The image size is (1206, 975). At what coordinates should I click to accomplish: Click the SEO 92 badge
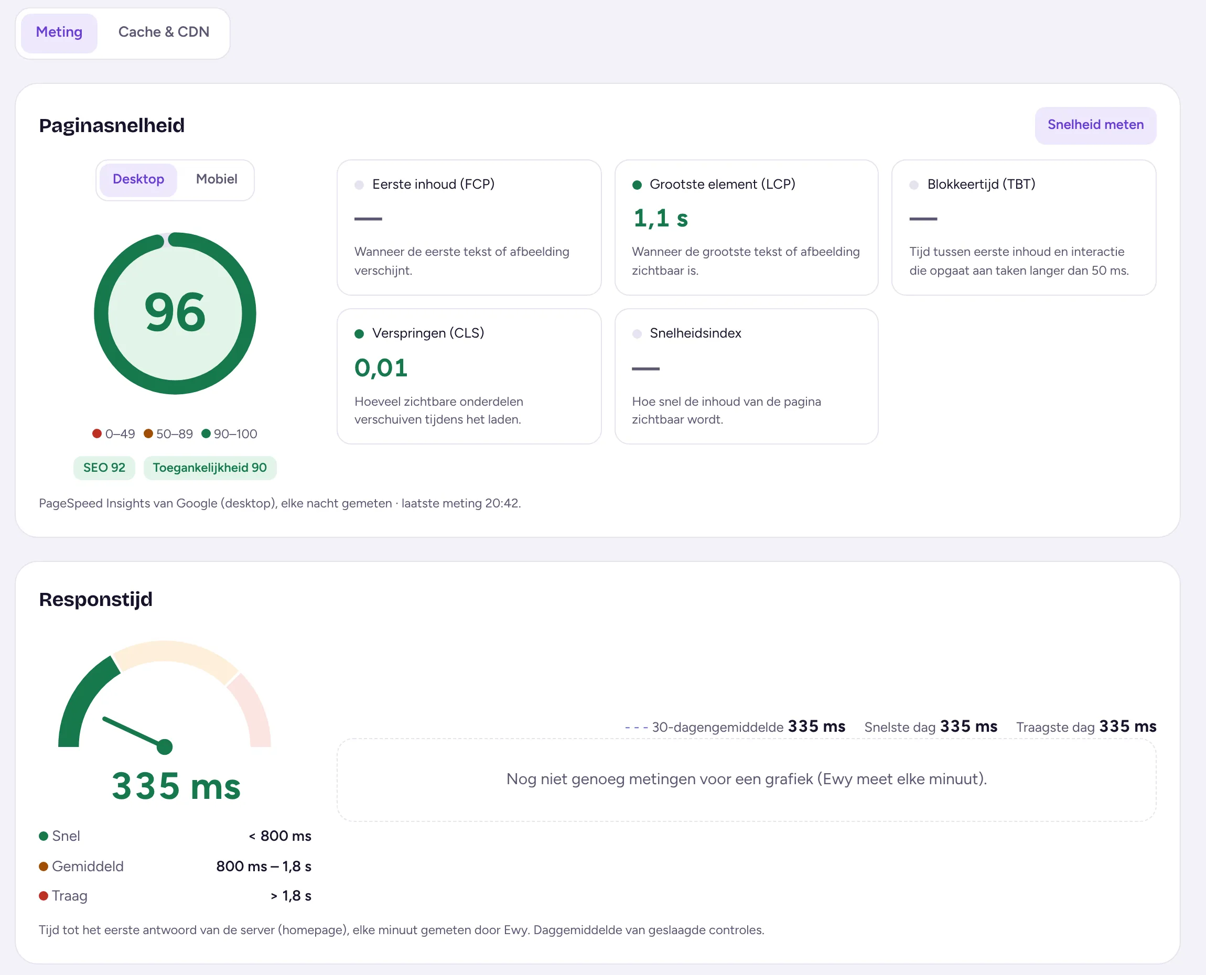pos(104,468)
